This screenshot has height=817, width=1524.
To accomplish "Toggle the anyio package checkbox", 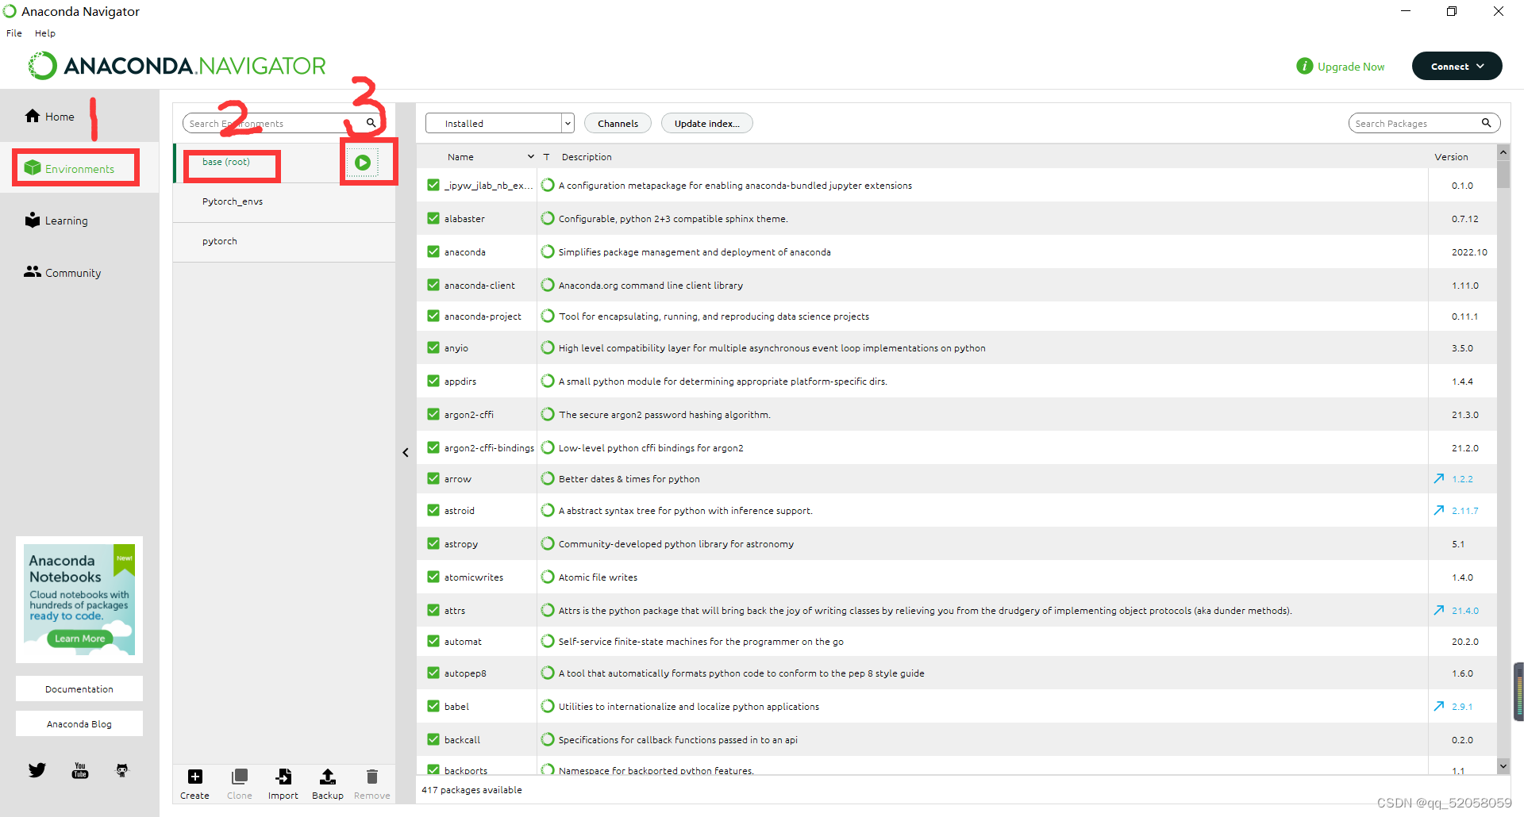I will pos(433,347).
